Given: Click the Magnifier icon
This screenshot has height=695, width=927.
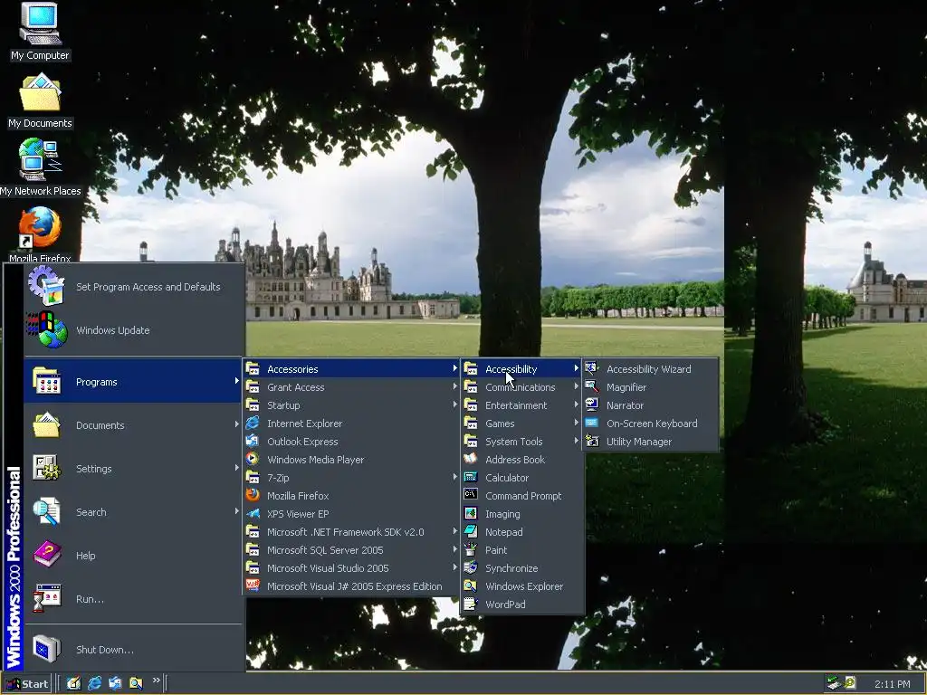Looking at the screenshot, I should (x=591, y=387).
